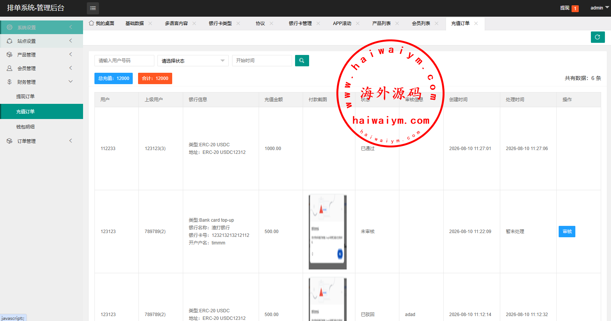
Task: Open 充值订单 in the sidebar
Action: tap(42, 111)
